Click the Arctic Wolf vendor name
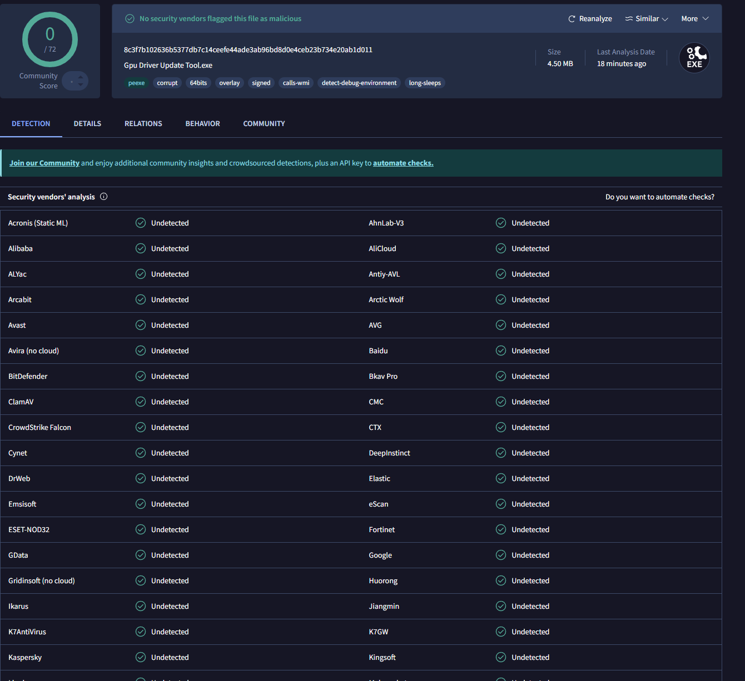Viewport: 745px width, 681px height. 386,299
